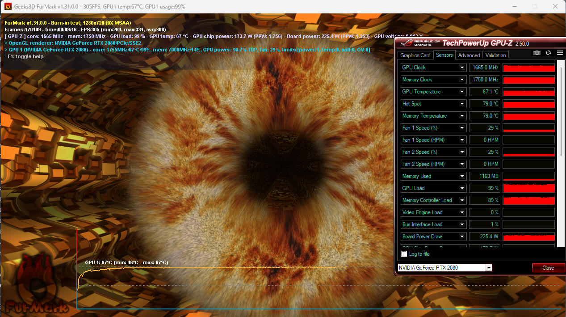Click the Hot Spot history graph

[529, 104]
